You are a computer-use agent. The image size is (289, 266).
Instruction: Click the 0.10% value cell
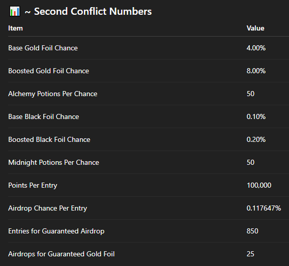(x=256, y=116)
